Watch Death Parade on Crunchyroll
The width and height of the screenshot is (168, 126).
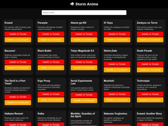tap(150, 70)
